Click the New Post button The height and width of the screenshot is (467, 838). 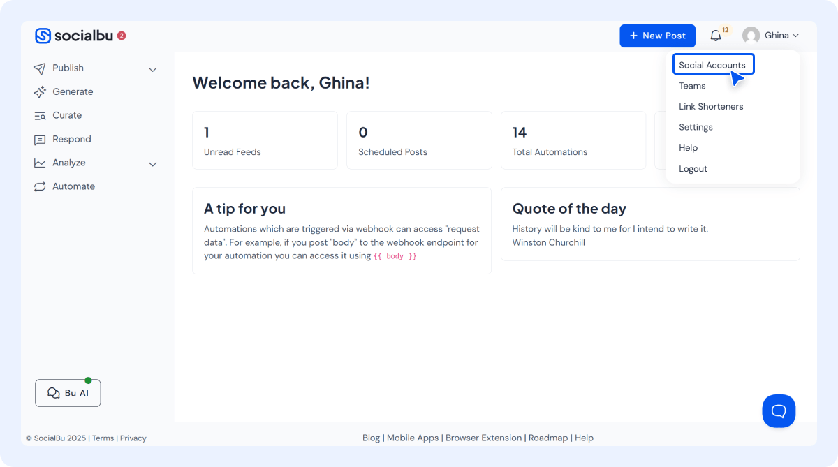(x=657, y=36)
